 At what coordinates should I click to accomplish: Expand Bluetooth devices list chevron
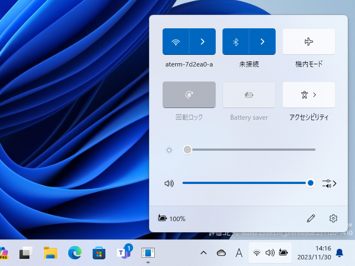(x=262, y=42)
